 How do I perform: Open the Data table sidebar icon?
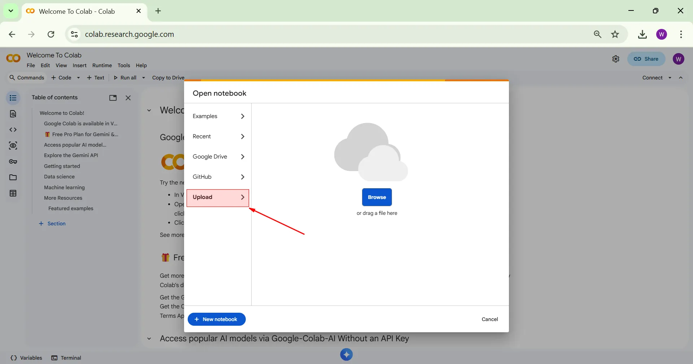pyautogui.click(x=13, y=193)
